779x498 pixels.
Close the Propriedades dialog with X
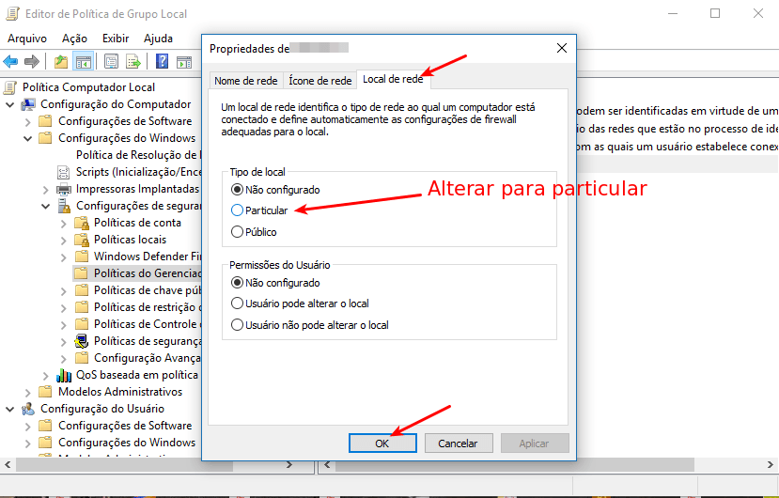click(x=562, y=48)
